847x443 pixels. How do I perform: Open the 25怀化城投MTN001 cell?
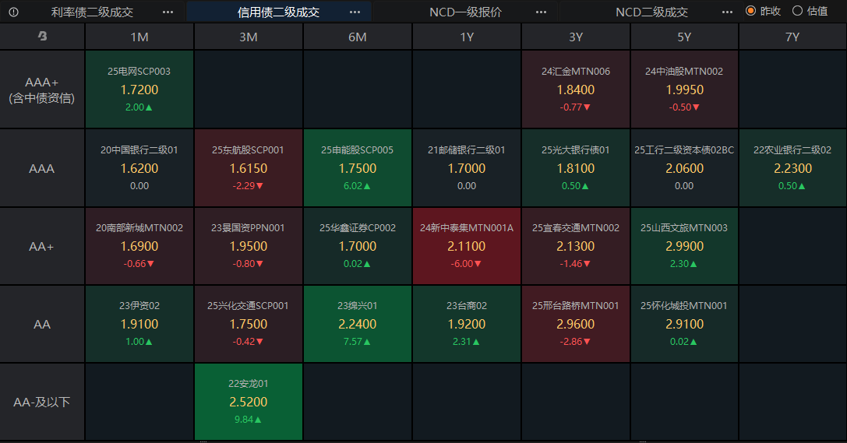pos(684,324)
